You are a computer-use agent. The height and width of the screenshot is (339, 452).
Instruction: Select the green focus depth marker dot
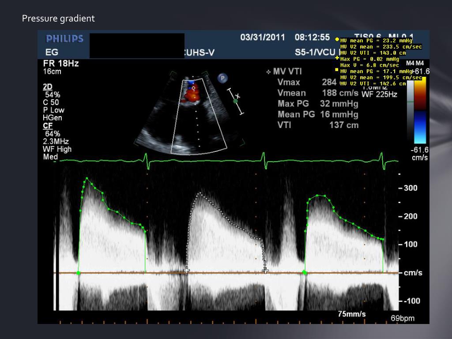point(235,101)
